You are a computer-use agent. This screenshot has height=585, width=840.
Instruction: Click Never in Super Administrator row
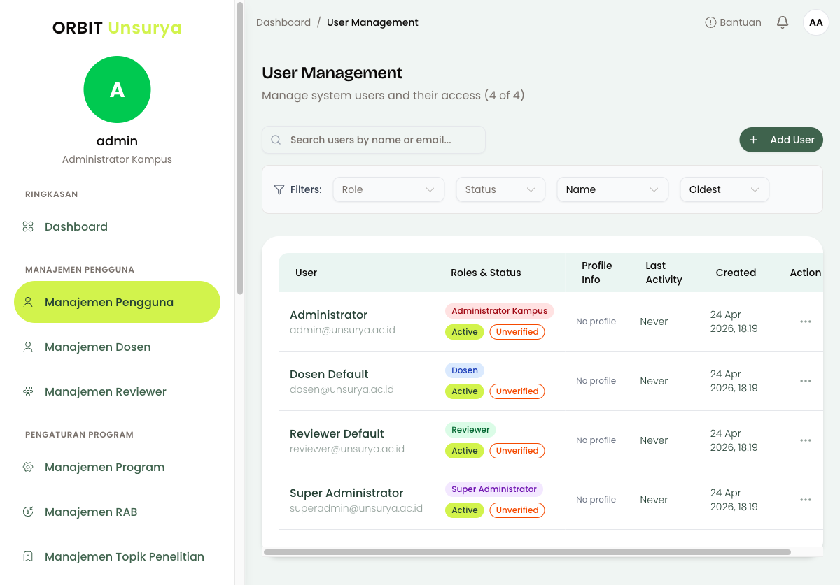click(654, 500)
